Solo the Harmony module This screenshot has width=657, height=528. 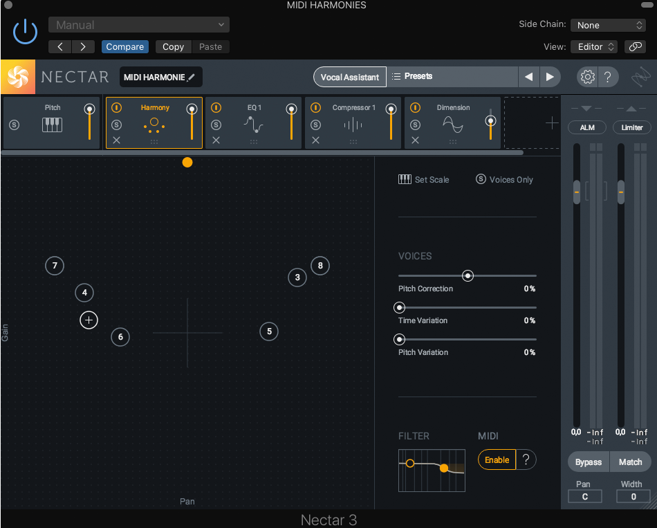click(x=116, y=125)
